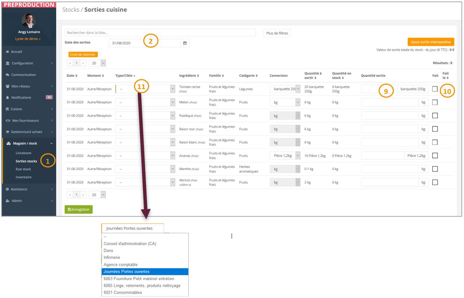Click Choix de colonnes button
The image size is (464, 298).
82,54
